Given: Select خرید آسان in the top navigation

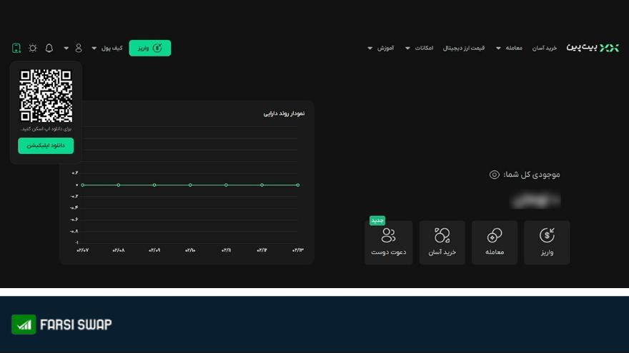Looking at the screenshot, I should pyautogui.click(x=545, y=48).
